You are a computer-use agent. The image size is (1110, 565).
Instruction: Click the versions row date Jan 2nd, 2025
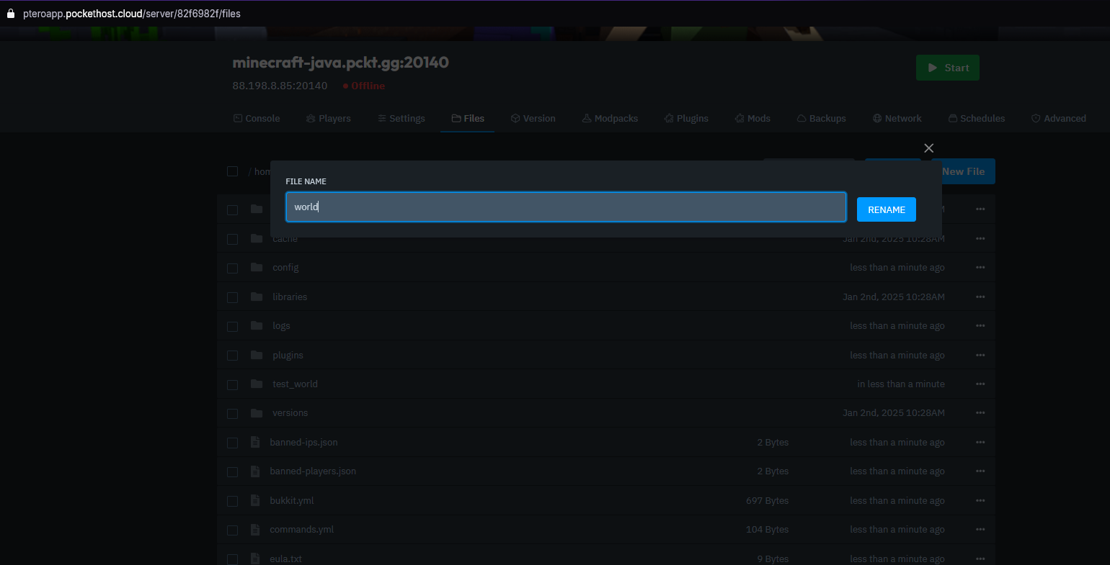pos(894,413)
